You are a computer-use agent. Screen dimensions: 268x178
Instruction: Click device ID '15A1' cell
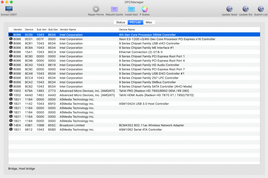pos(29,52)
